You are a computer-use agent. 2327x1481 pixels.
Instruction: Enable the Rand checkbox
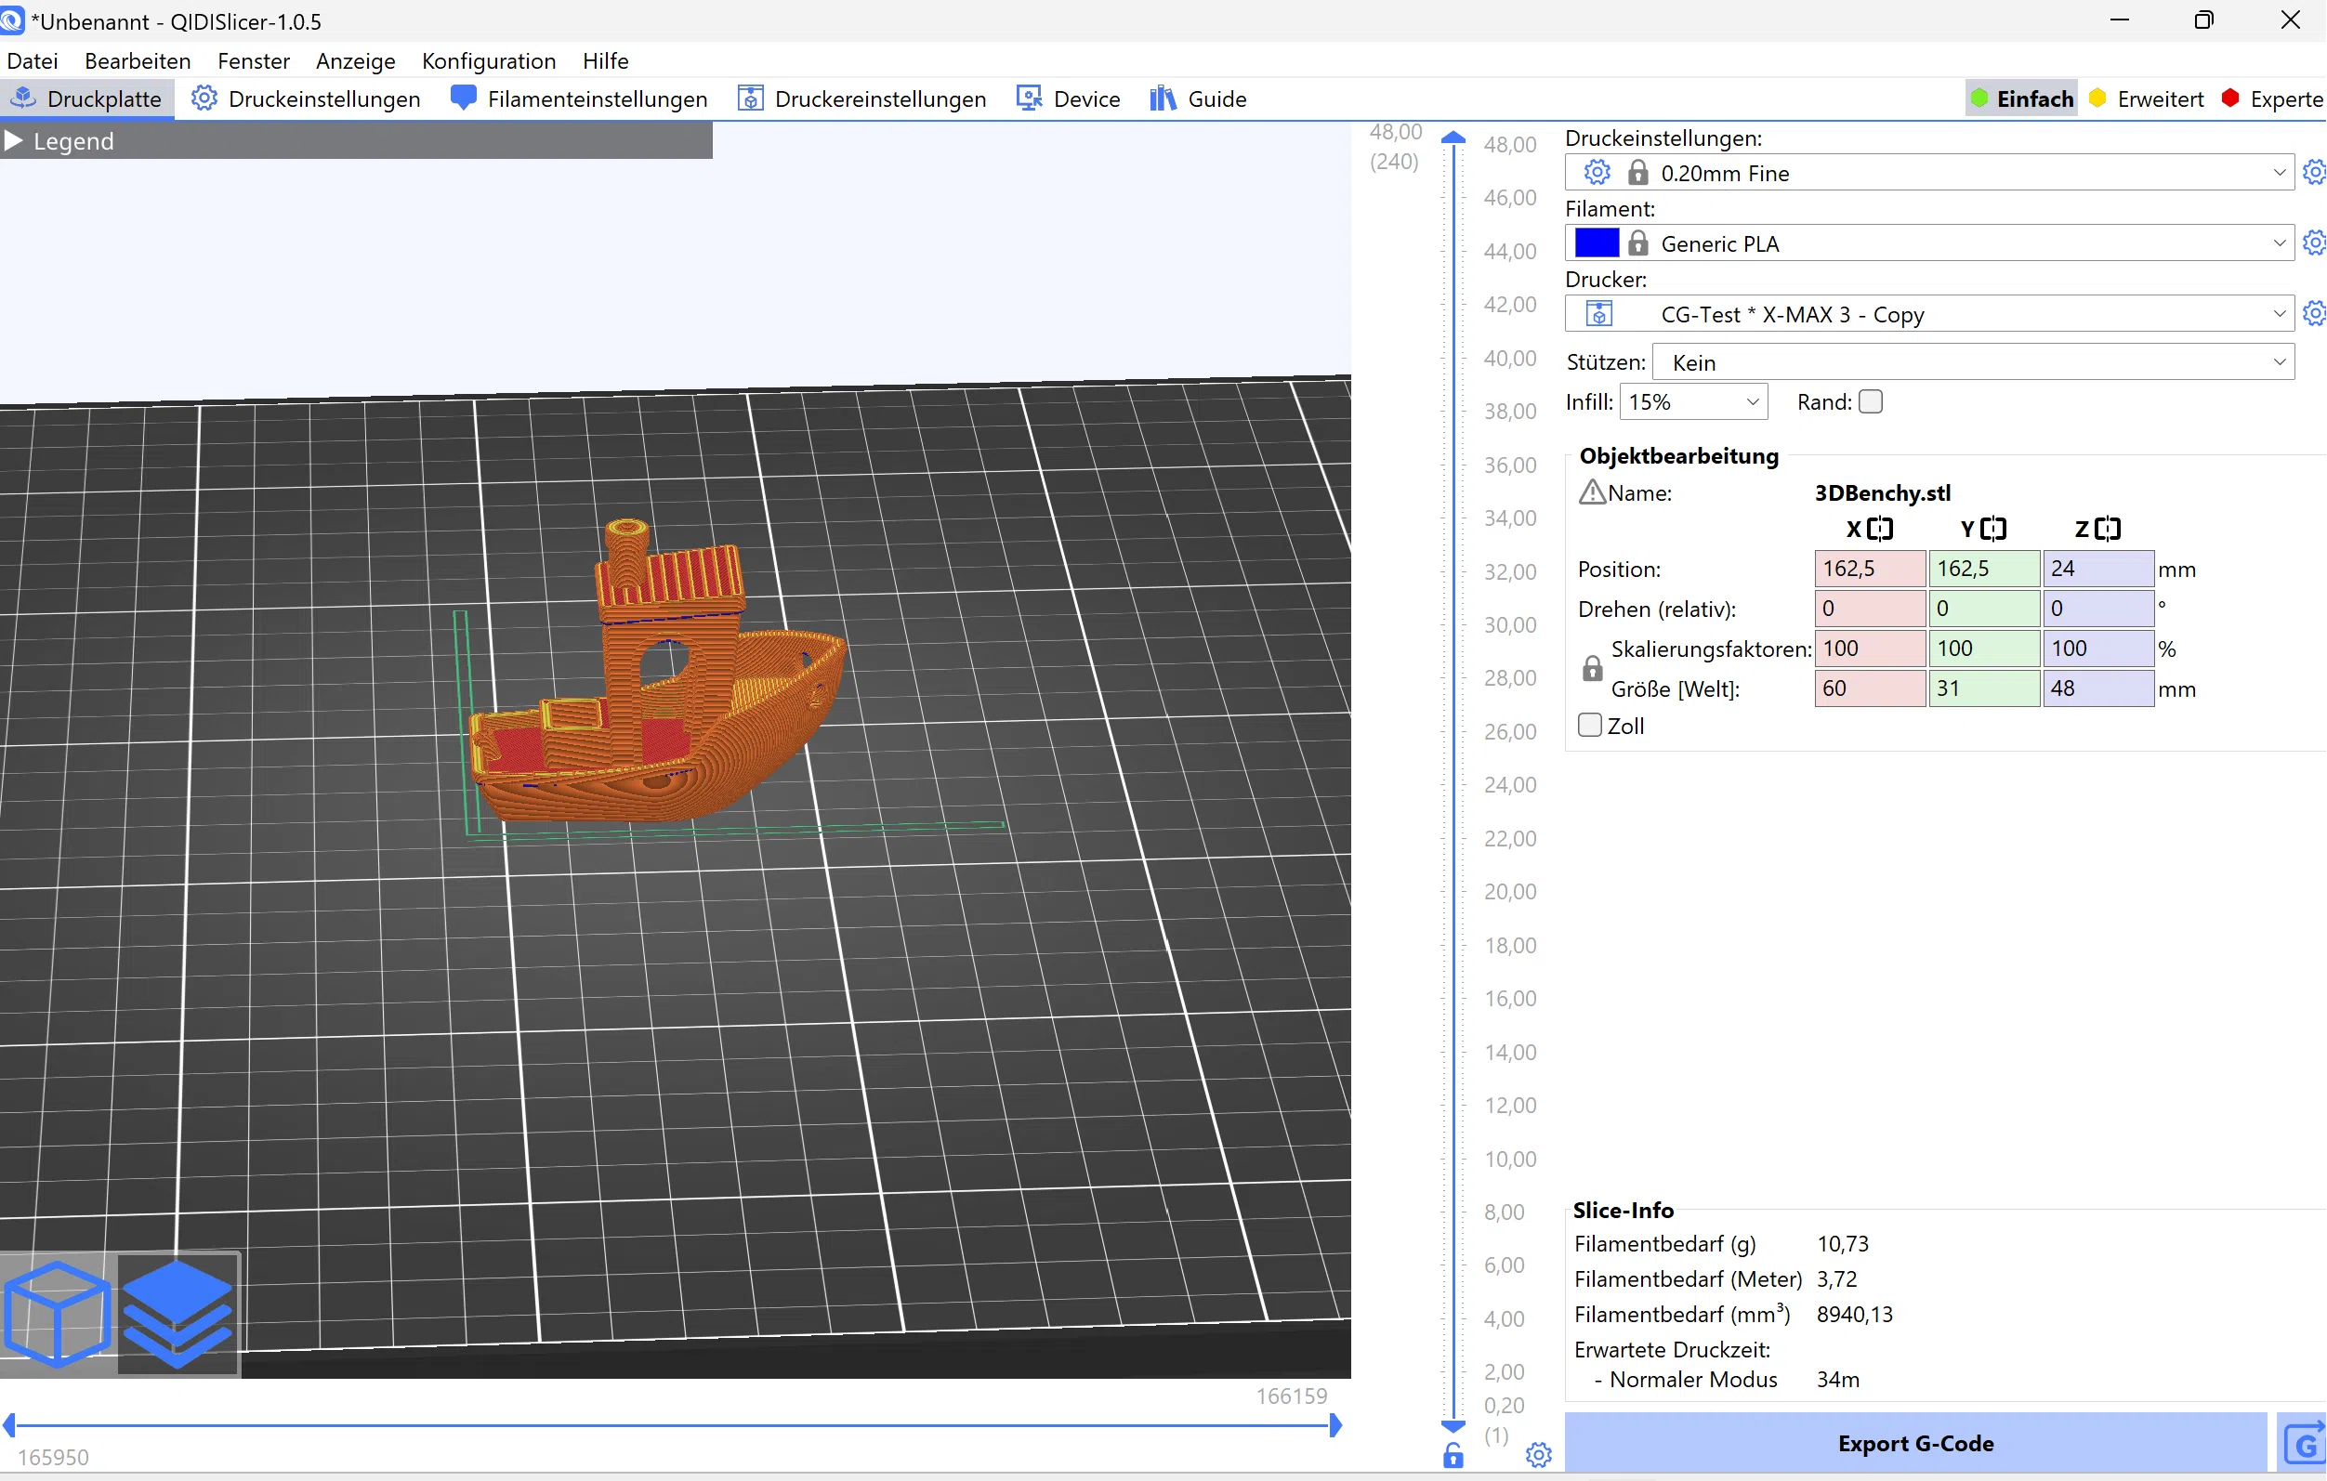(x=1871, y=402)
